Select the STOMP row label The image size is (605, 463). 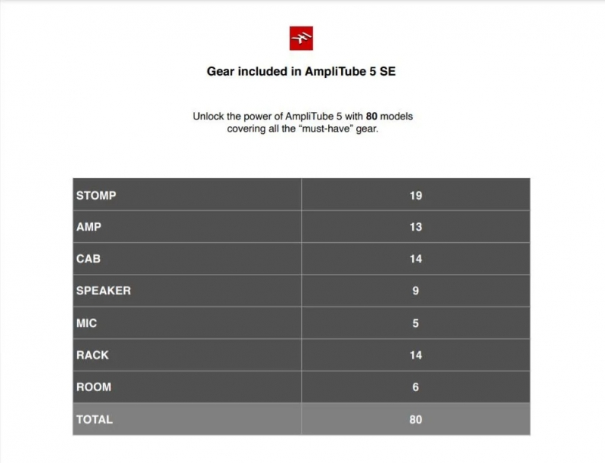click(96, 196)
